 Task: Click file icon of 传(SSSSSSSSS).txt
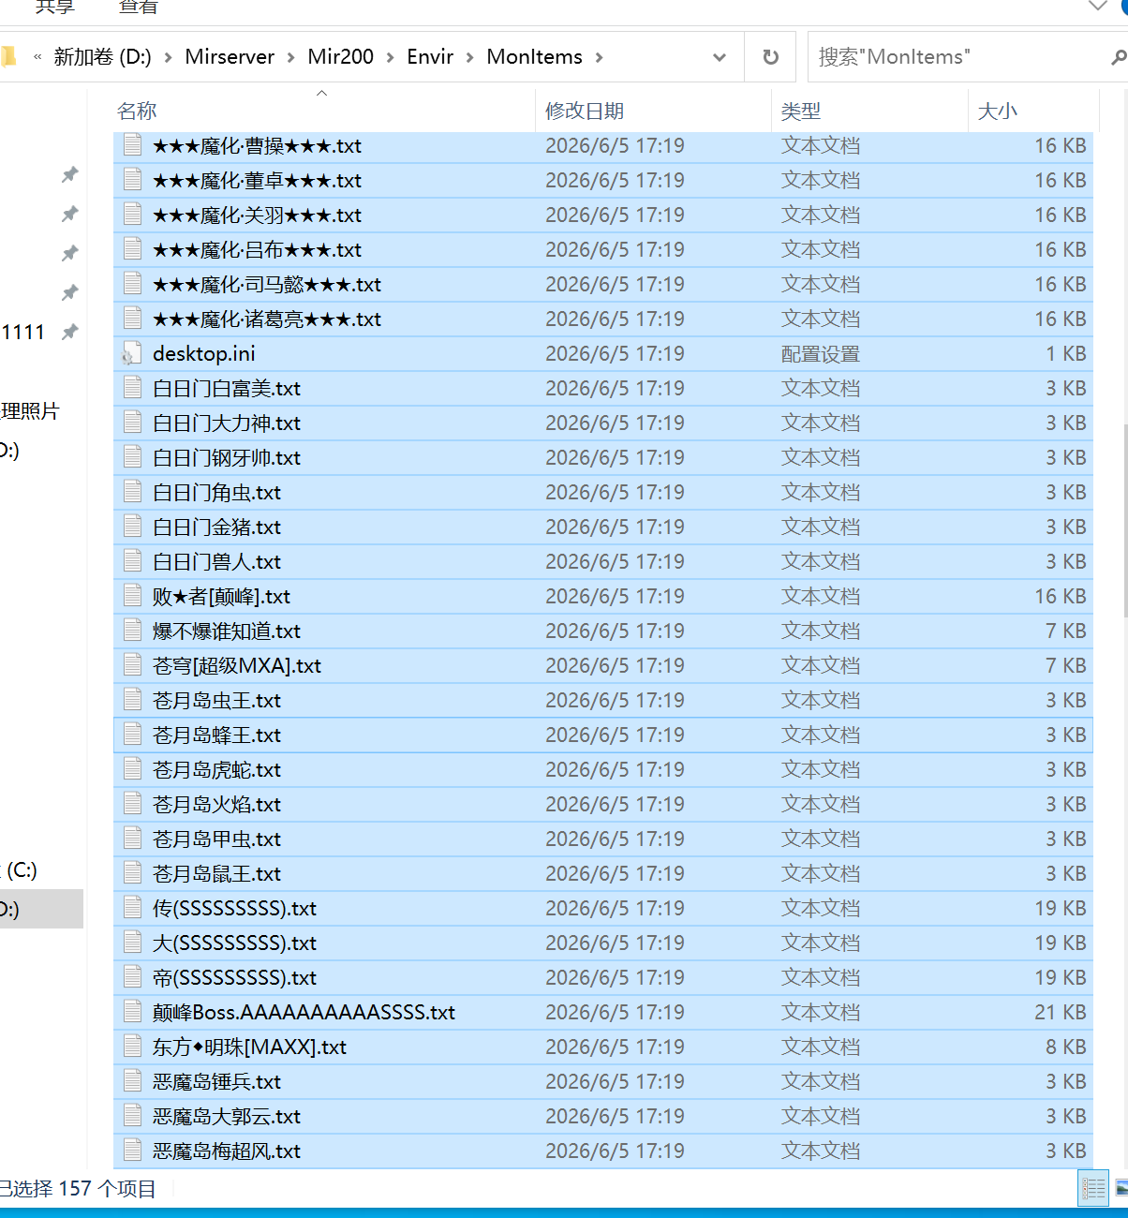pos(133,908)
